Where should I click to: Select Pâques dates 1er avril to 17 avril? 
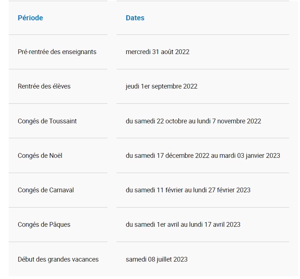pos(183,225)
